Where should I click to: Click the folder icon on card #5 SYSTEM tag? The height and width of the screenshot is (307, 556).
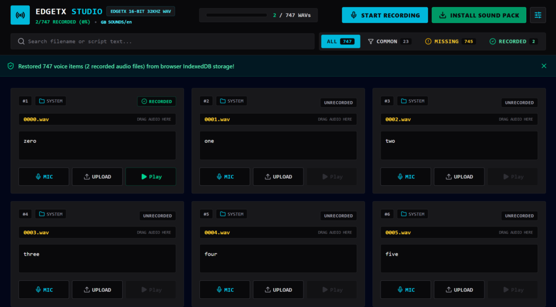tap(223, 214)
